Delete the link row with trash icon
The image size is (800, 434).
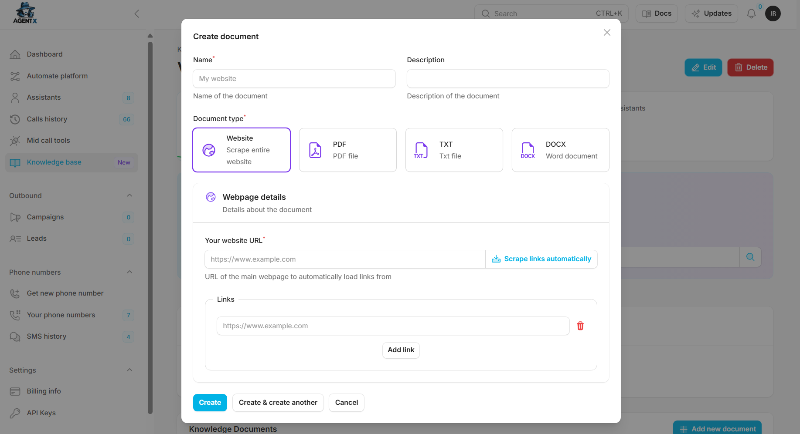[580, 326]
